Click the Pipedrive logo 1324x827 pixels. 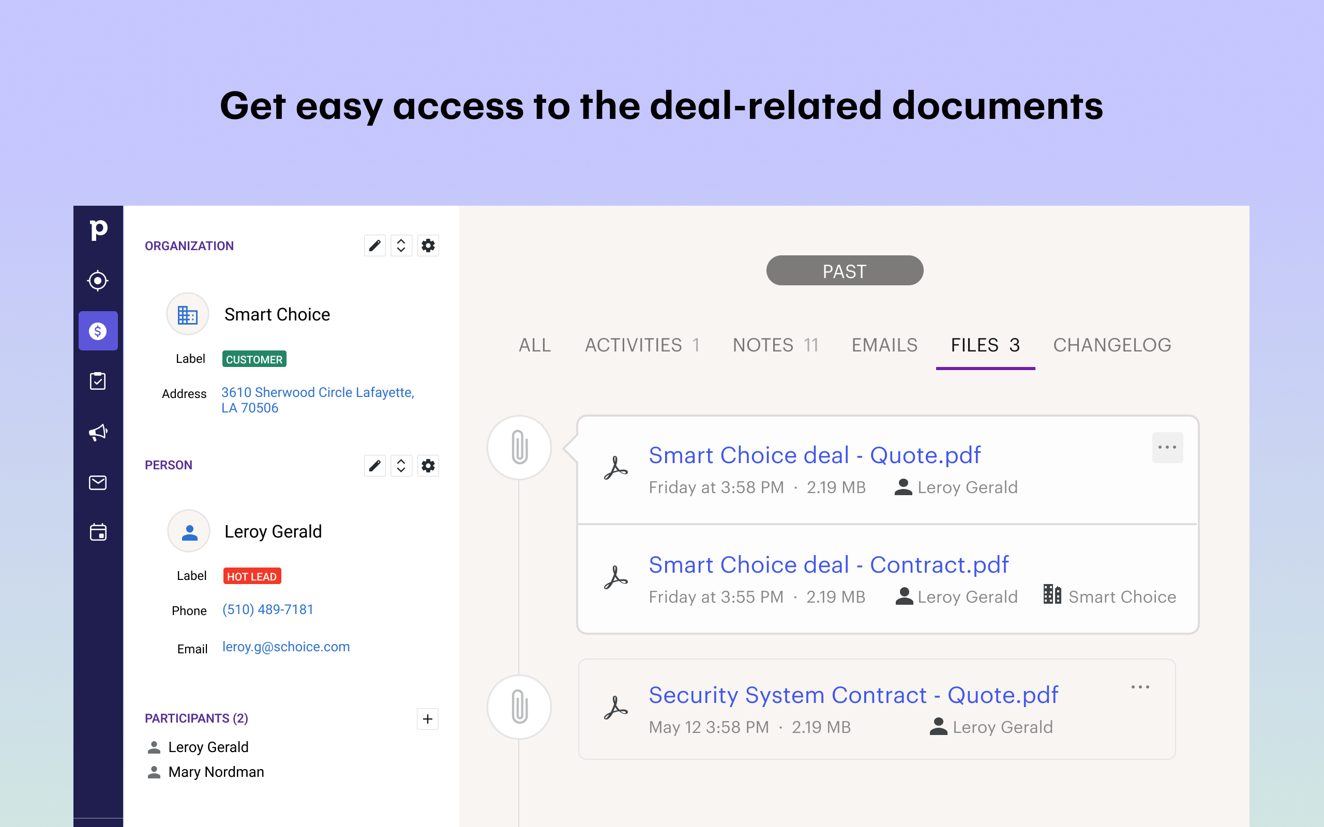(98, 229)
